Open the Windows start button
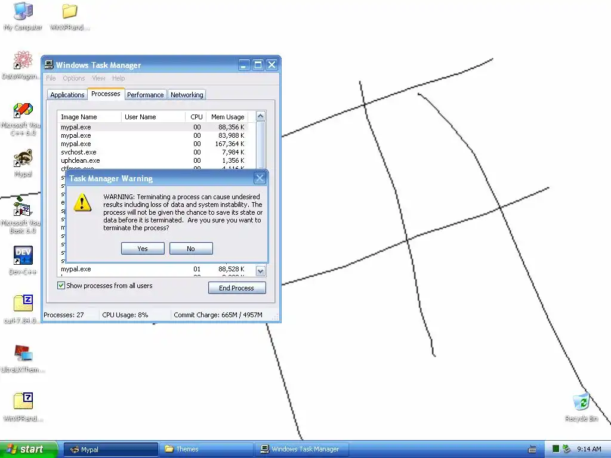 click(x=29, y=449)
